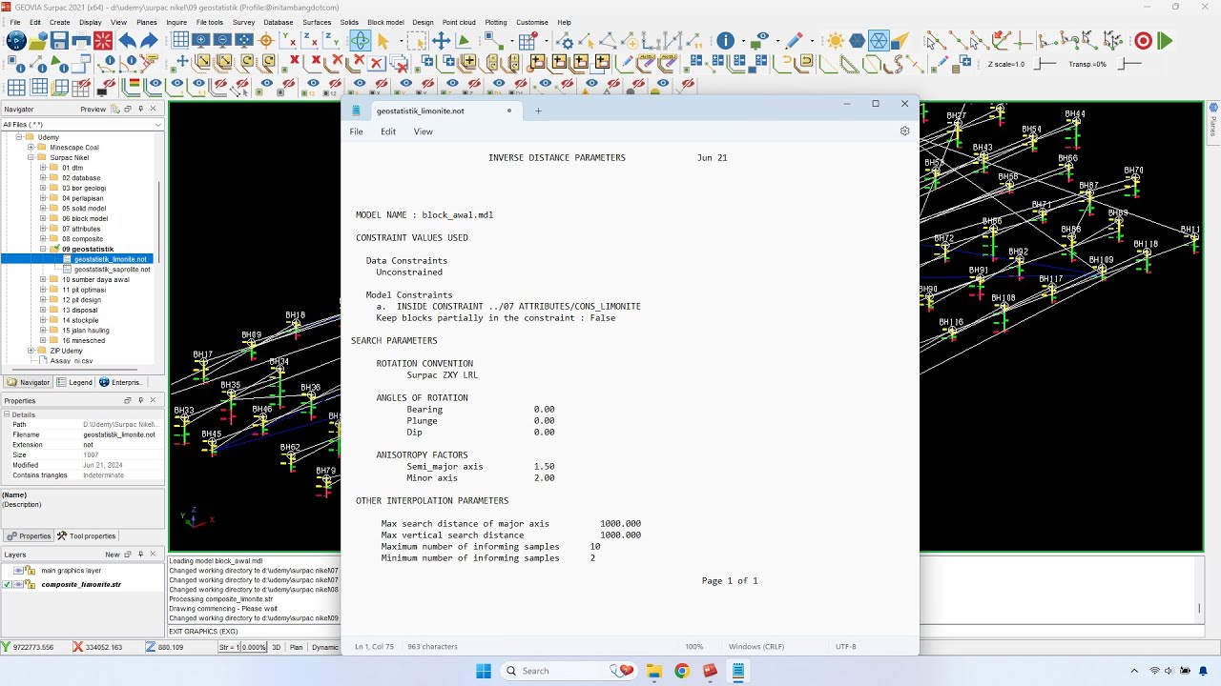Click the Z scale slider
The width and height of the screenshot is (1221, 686).
coord(1045,64)
